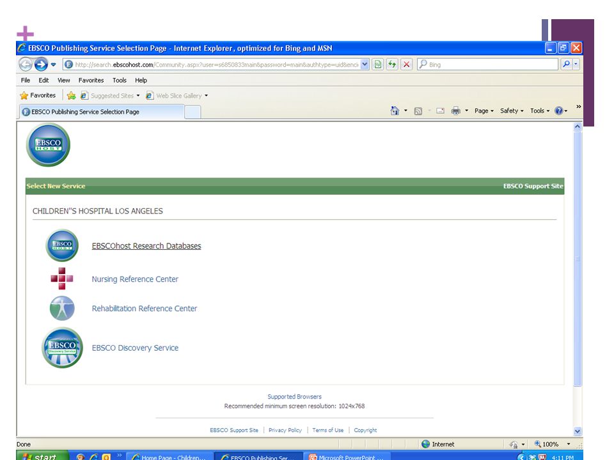Open EBSCO Discovery Service link
This screenshot has width=614, height=460.
click(x=135, y=348)
